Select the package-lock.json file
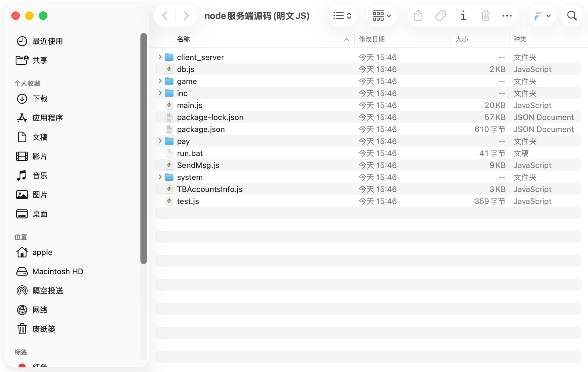Screen dimensions: 588x372 click(368, 117)
